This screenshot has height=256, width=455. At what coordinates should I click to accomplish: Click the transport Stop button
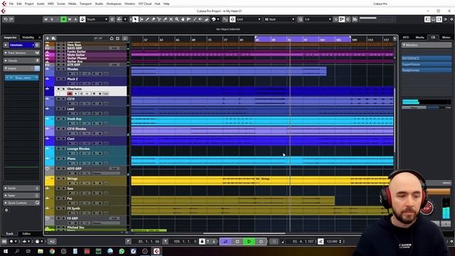tap(237, 242)
